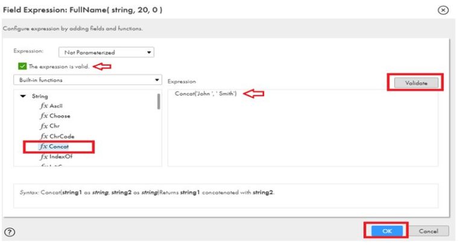Click the fx icon beside Concat

pos(44,147)
